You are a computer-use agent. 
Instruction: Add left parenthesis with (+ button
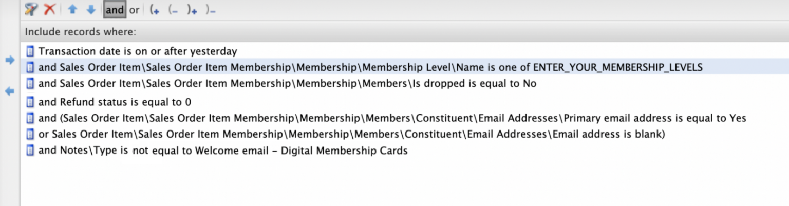point(154,10)
